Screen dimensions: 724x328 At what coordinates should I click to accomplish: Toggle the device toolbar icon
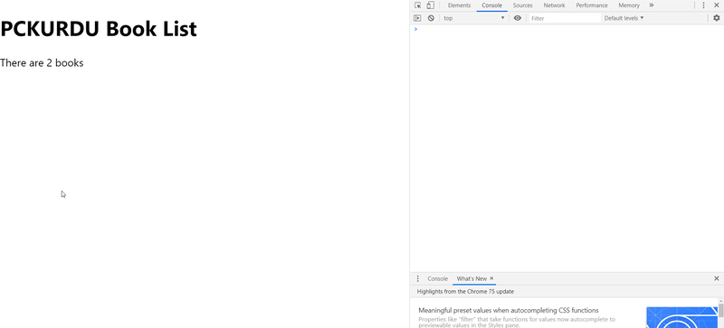pyautogui.click(x=430, y=5)
